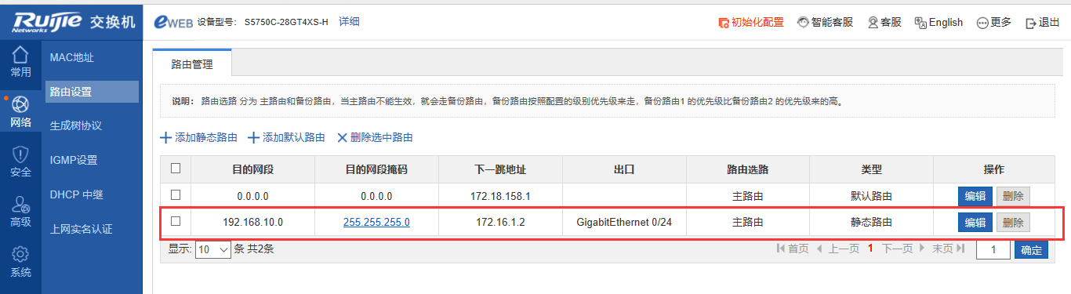This screenshot has height=294, width=1071.
Task: Check the 0.0.0.0 default route row checkbox
Action: click(x=176, y=194)
